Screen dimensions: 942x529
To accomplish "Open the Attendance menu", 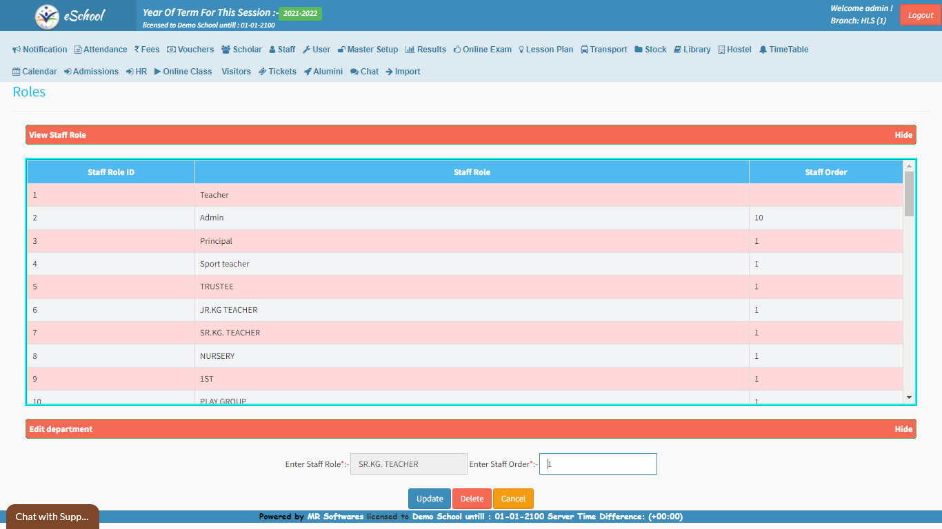I will tap(101, 50).
